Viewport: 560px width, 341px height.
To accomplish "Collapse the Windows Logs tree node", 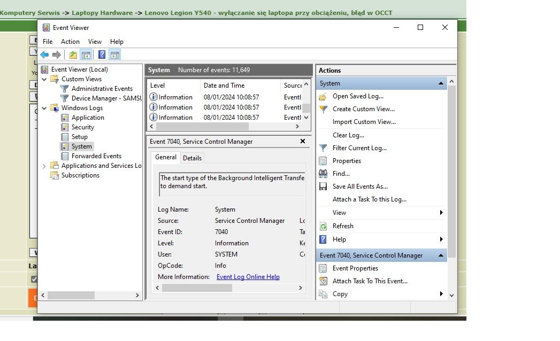I will point(44,108).
